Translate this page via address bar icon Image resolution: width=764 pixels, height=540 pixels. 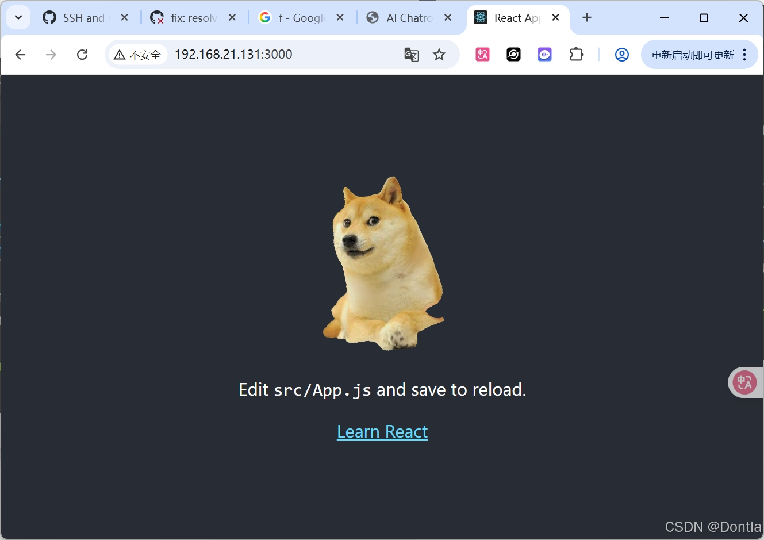(411, 55)
